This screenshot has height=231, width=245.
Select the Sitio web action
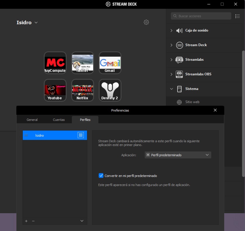192,102
